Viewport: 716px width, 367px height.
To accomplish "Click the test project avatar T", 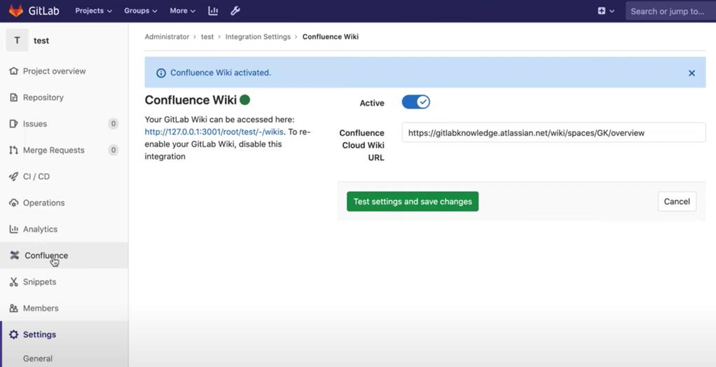I will click(18, 40).
